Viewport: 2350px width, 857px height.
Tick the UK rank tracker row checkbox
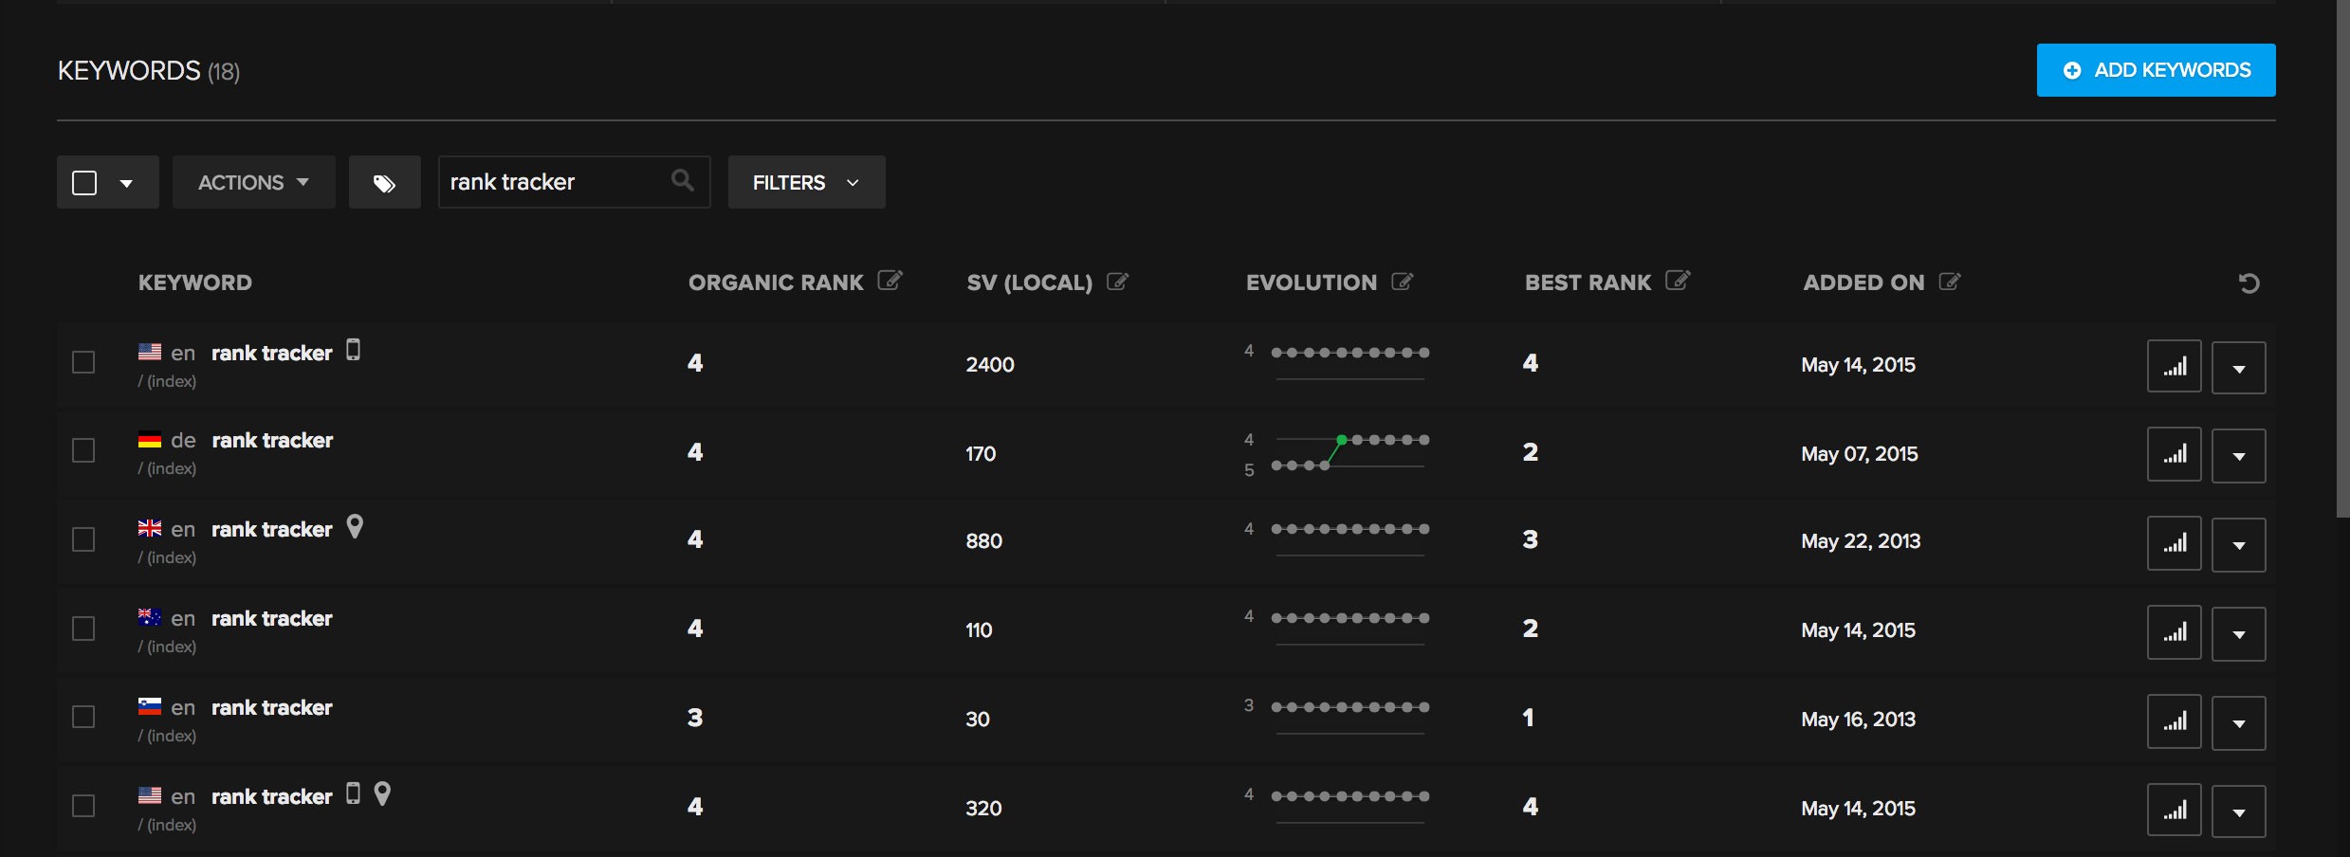pyautogui.click(x=84, y=539)
